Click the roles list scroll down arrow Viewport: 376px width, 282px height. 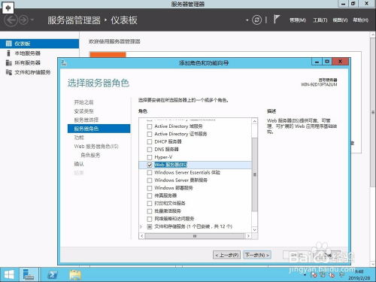[x=255, y=229]
